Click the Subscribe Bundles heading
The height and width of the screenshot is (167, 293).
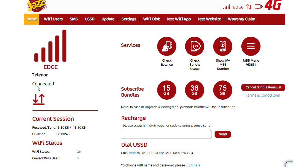coord(133,92)
